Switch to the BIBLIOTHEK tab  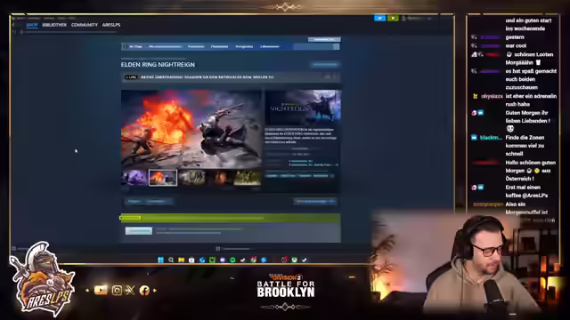(54, 25)
